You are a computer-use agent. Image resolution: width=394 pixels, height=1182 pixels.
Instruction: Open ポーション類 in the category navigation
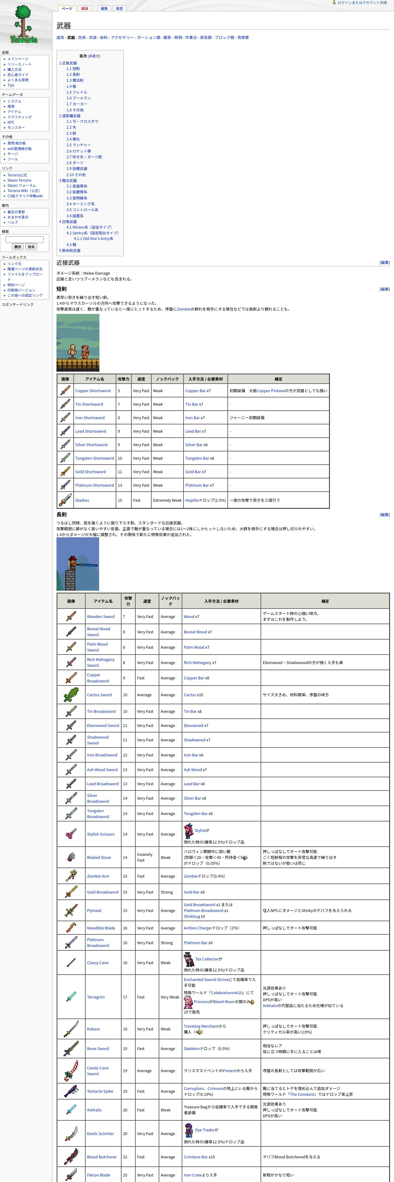[149, 38]
